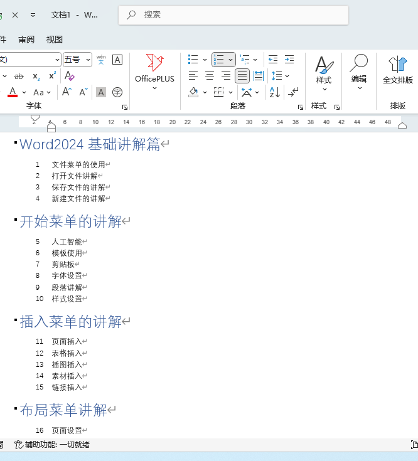Click the character border icon
The height and width of the screenshot is (461, 418).
[117, 60]
